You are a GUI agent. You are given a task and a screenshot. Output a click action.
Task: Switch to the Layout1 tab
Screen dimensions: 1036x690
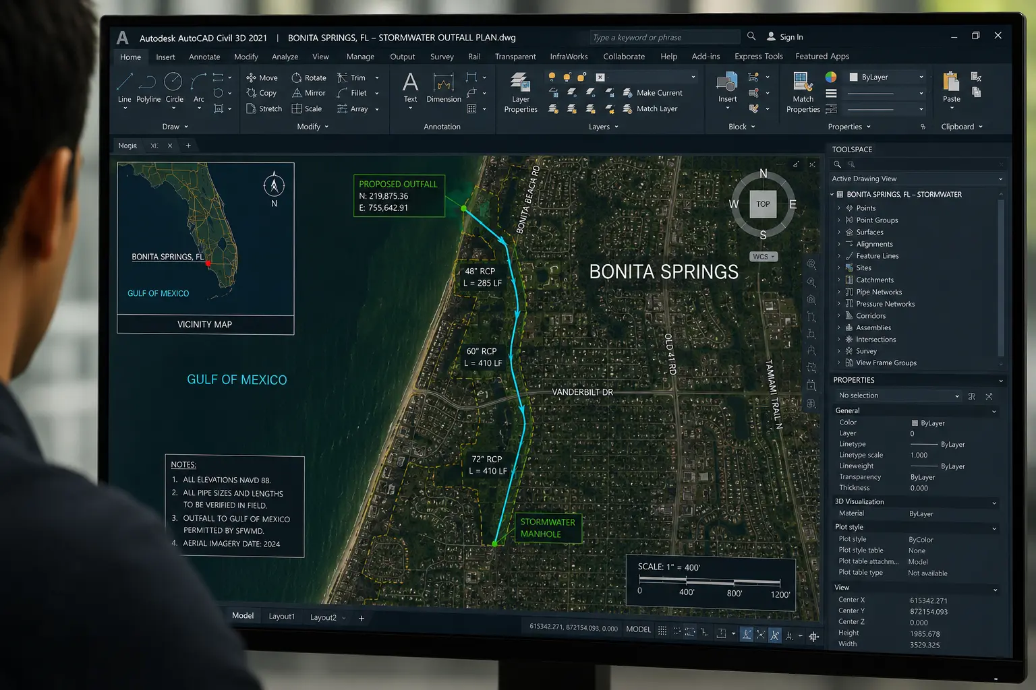[282, 617]
